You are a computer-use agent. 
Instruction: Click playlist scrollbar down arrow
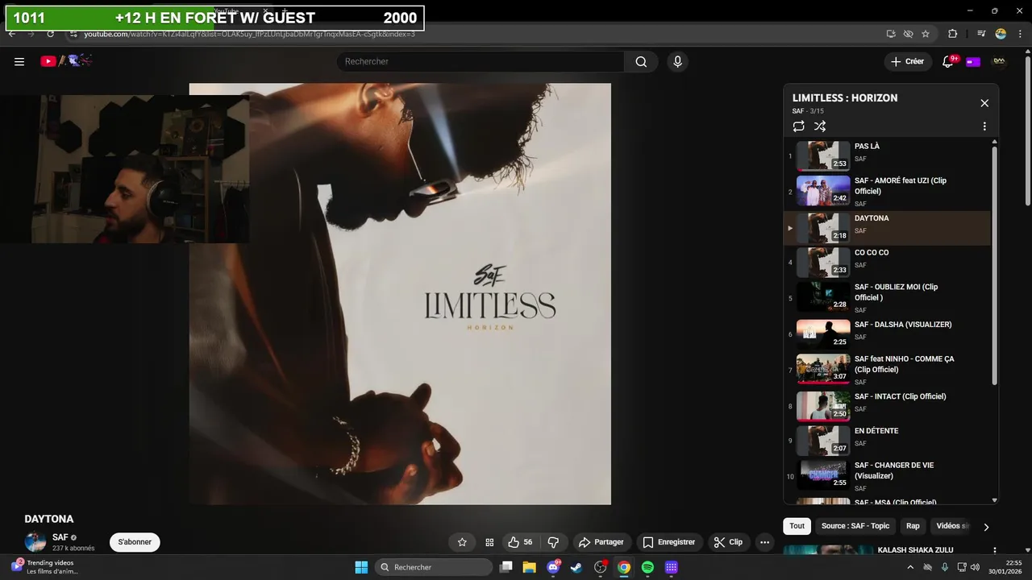[x=994, y=500]
